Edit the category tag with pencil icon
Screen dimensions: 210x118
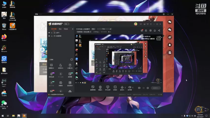90,32
